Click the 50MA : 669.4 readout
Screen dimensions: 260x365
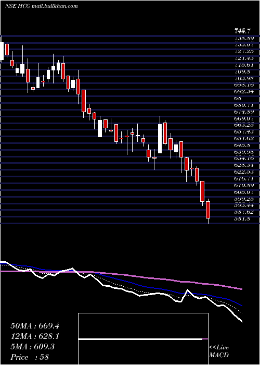35,326
